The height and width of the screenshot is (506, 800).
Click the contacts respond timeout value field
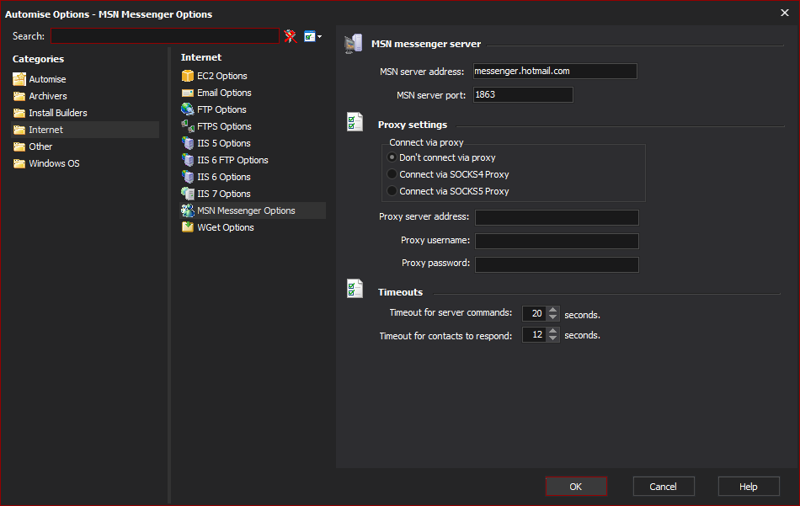[x=535, y=334]
